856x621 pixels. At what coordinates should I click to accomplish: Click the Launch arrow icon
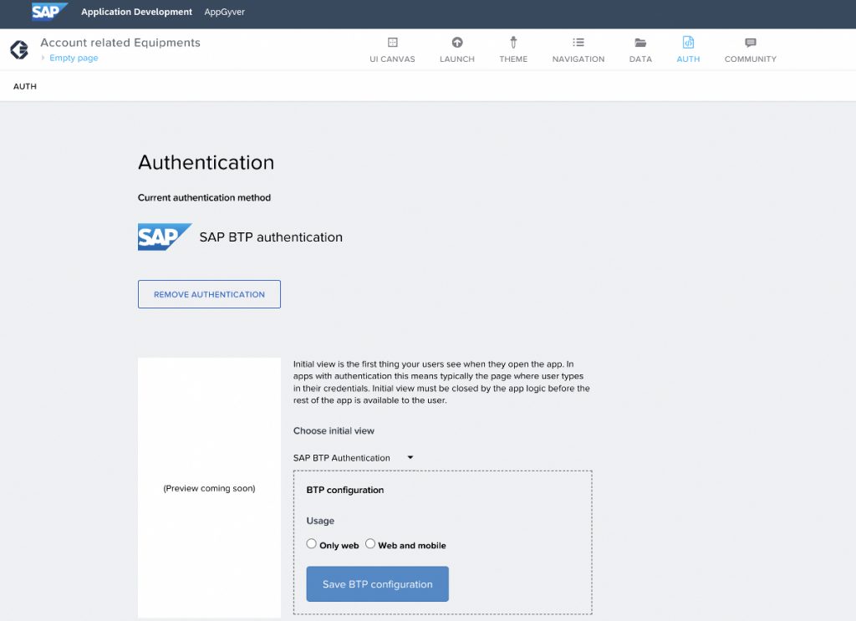coord(457,43)
